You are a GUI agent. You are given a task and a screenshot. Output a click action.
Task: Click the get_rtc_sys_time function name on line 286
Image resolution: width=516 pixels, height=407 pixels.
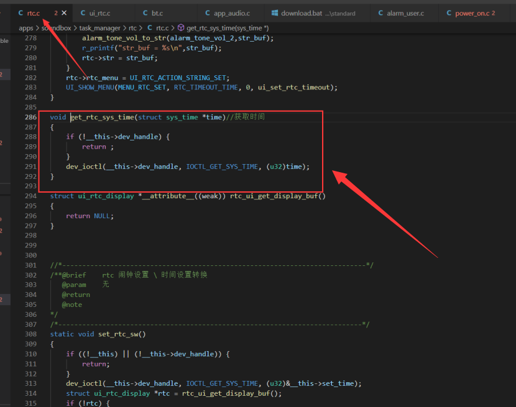tap(103, 117)
